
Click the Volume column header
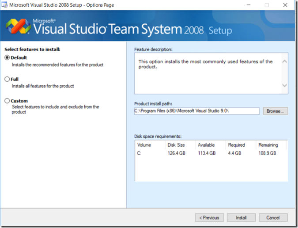pos(150,145)
